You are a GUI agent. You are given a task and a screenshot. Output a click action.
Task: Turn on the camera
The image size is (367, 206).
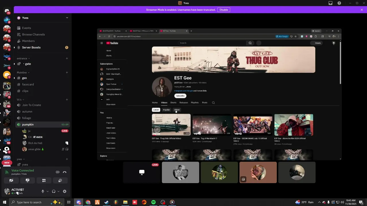[x=11, y=181]
